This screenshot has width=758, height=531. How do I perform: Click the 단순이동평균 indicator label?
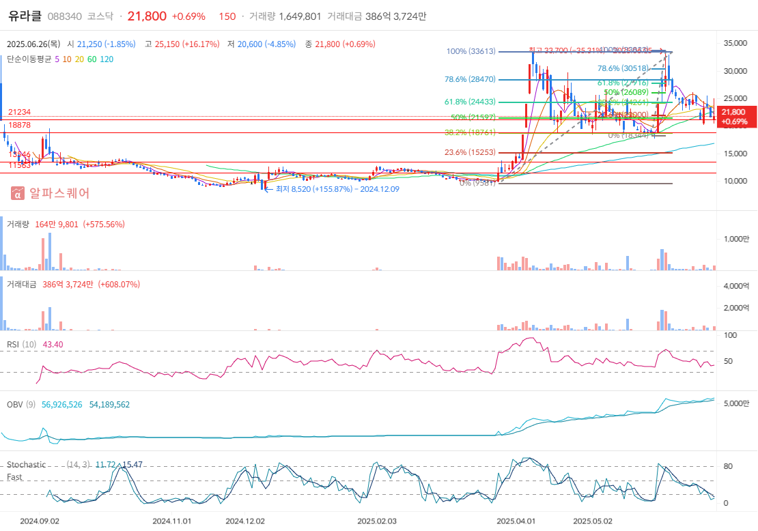[29, 59]
